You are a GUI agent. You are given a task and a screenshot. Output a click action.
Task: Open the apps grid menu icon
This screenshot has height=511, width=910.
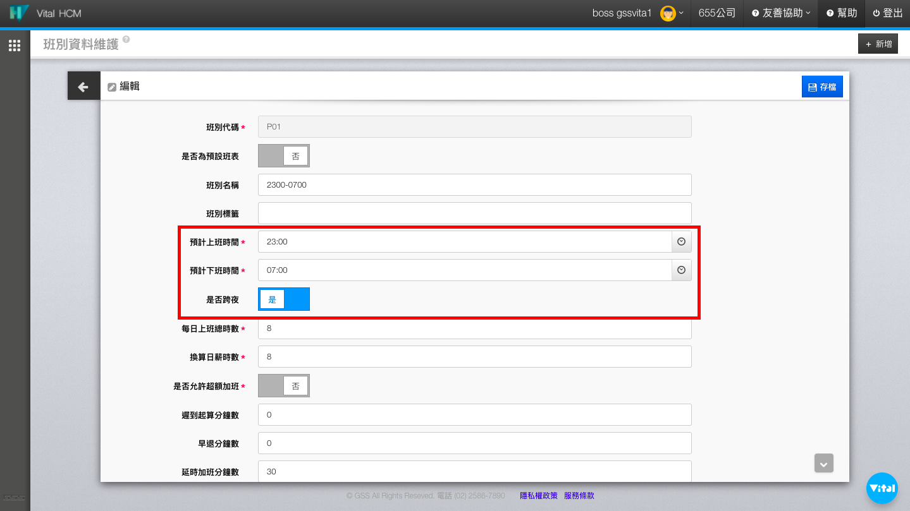[15, 45]
